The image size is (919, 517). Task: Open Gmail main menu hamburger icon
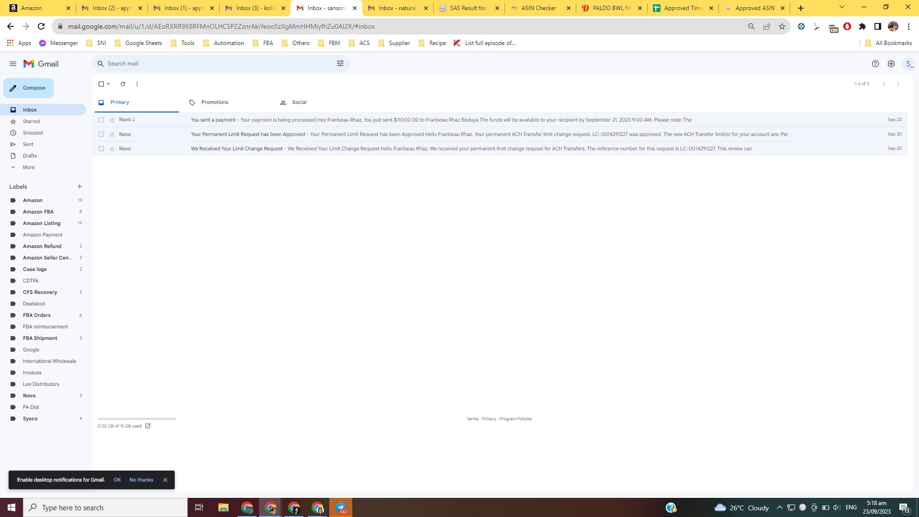[x=13, y=64]
